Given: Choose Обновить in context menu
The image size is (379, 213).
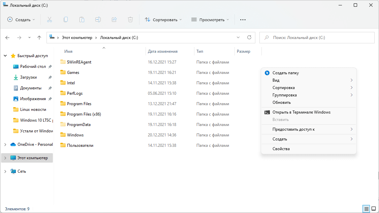Looking at the screenshot, I should click(x=309, y=102).
